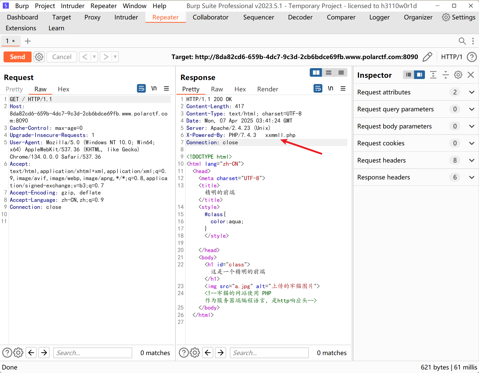Toggle non-printable characters in Request panel
The height and width of the screenshot is (373, 479).
(154, 89)
